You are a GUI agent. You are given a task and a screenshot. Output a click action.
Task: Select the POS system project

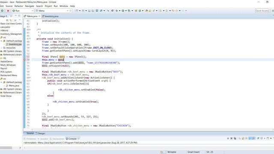(6, 72)
